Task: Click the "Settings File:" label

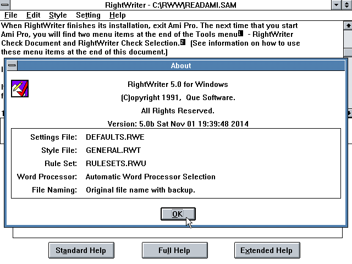Action: point(54,137)
